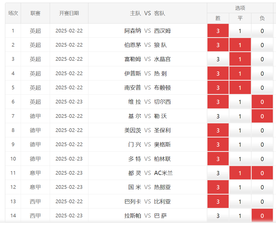Select draw (1) for 门兴 VS 奥格斯
Screen dimensions: 276x226
click(240, 144)
